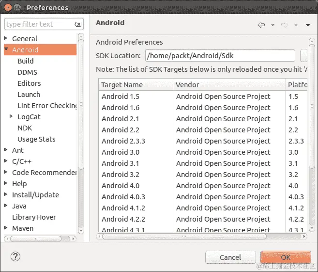This screenshot has height=272, width=318.
Task: Select the Android 3.2 target row
Action: 203,175
